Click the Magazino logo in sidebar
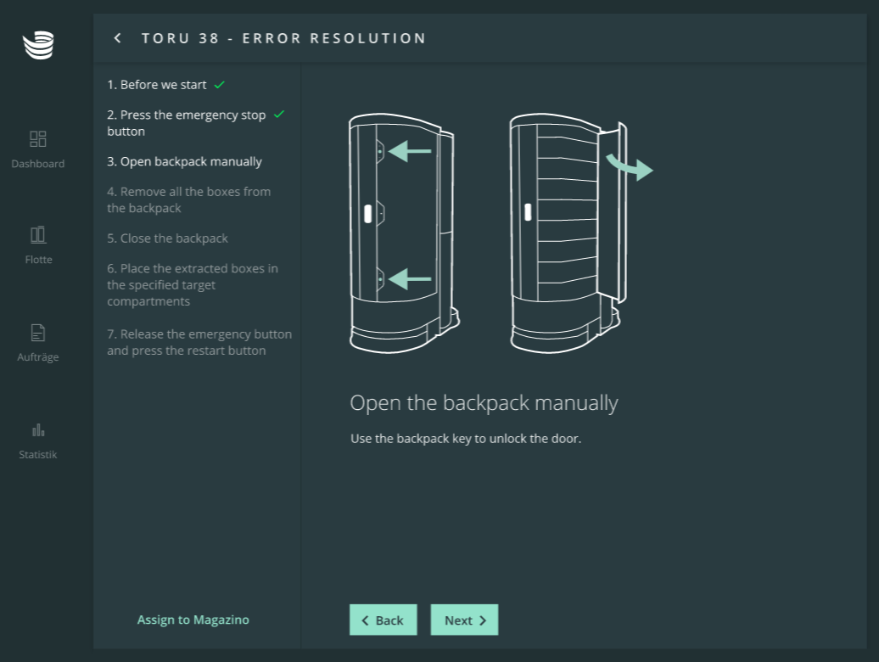Viewport: 879px width, 662px height. (x=38, y=45)
